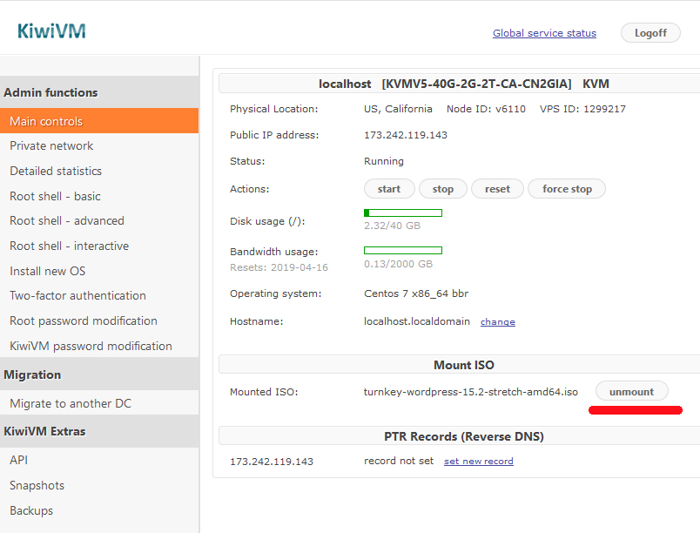Navigate to Install new OS
700x533 pixels.
tap(48, 271)
